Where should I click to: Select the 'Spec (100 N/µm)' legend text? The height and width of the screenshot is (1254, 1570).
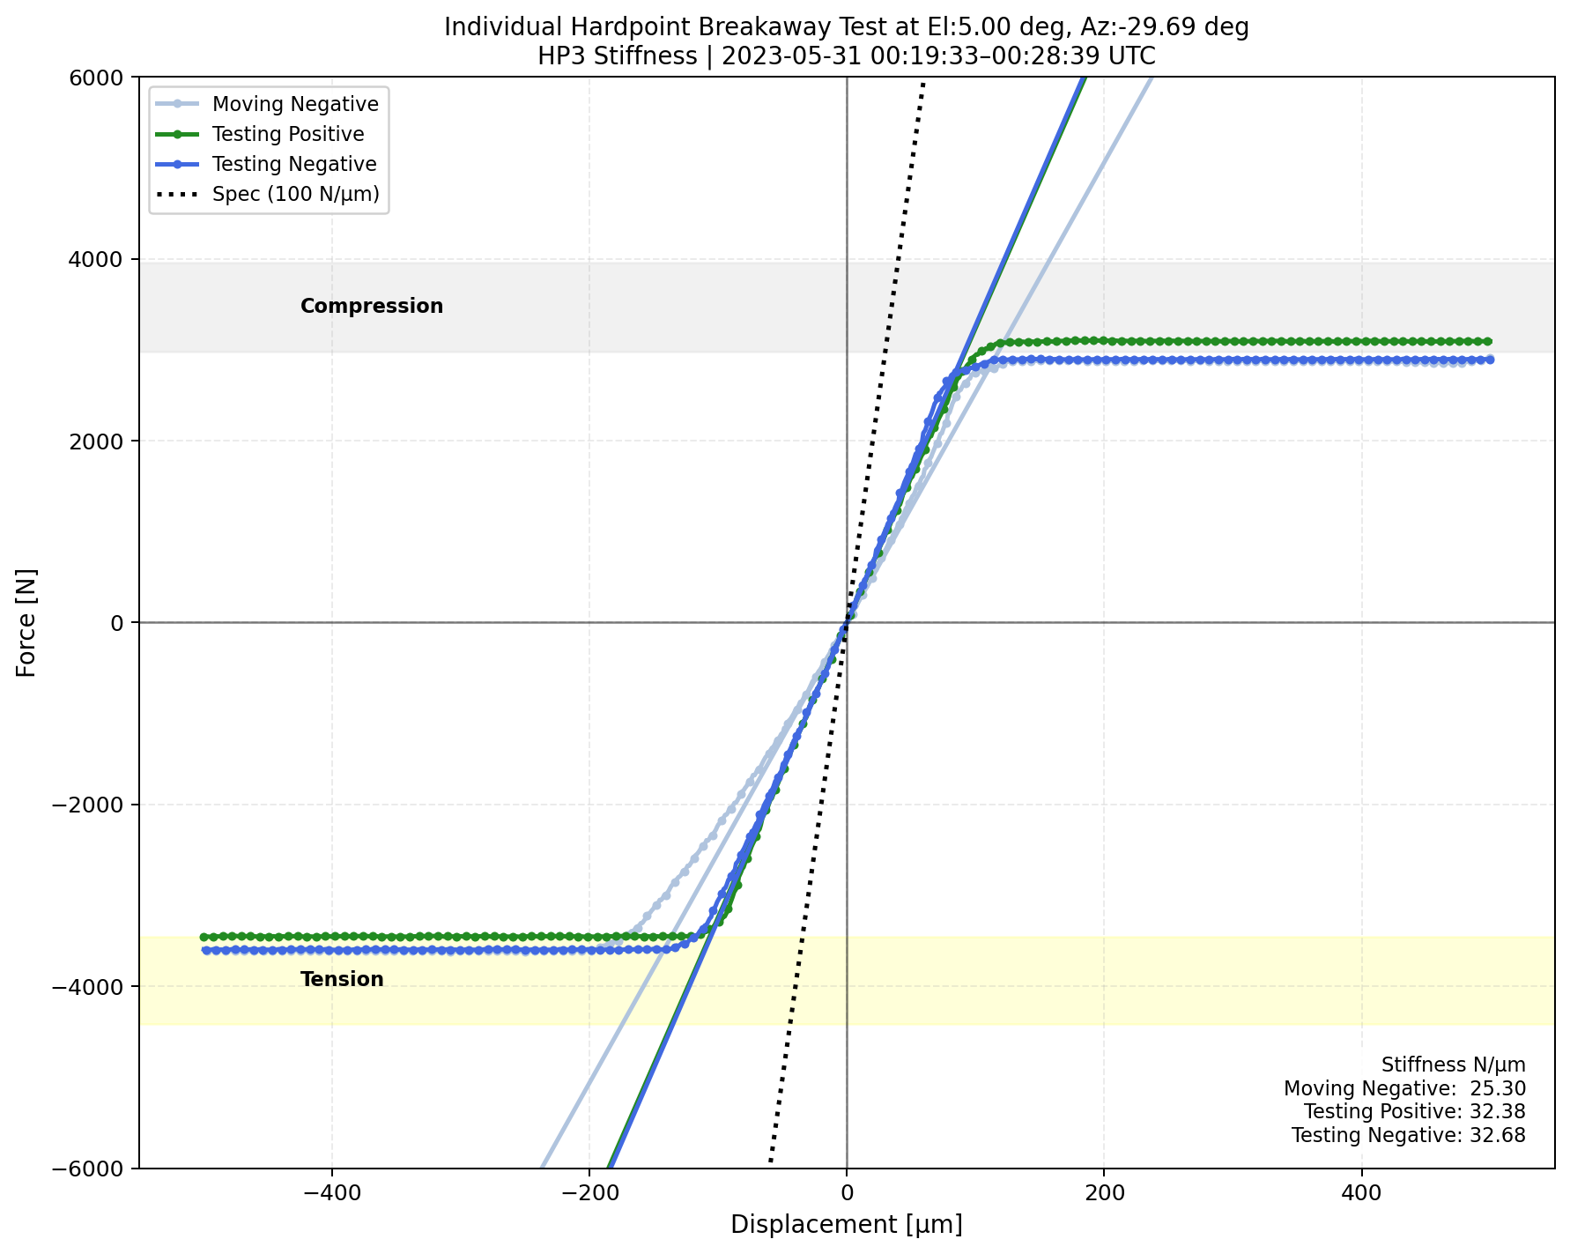tap(295, 194)
